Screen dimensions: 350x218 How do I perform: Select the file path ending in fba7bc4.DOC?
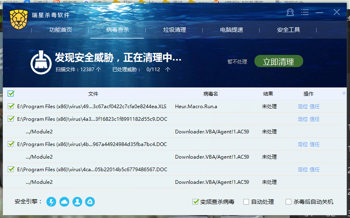[92, 144]
